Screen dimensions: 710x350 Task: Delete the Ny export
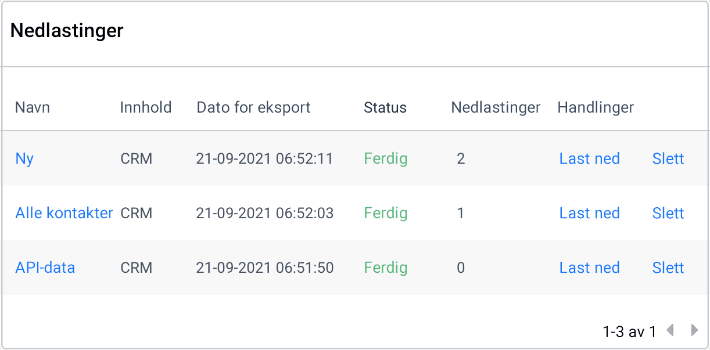click(x=668, y=158)
